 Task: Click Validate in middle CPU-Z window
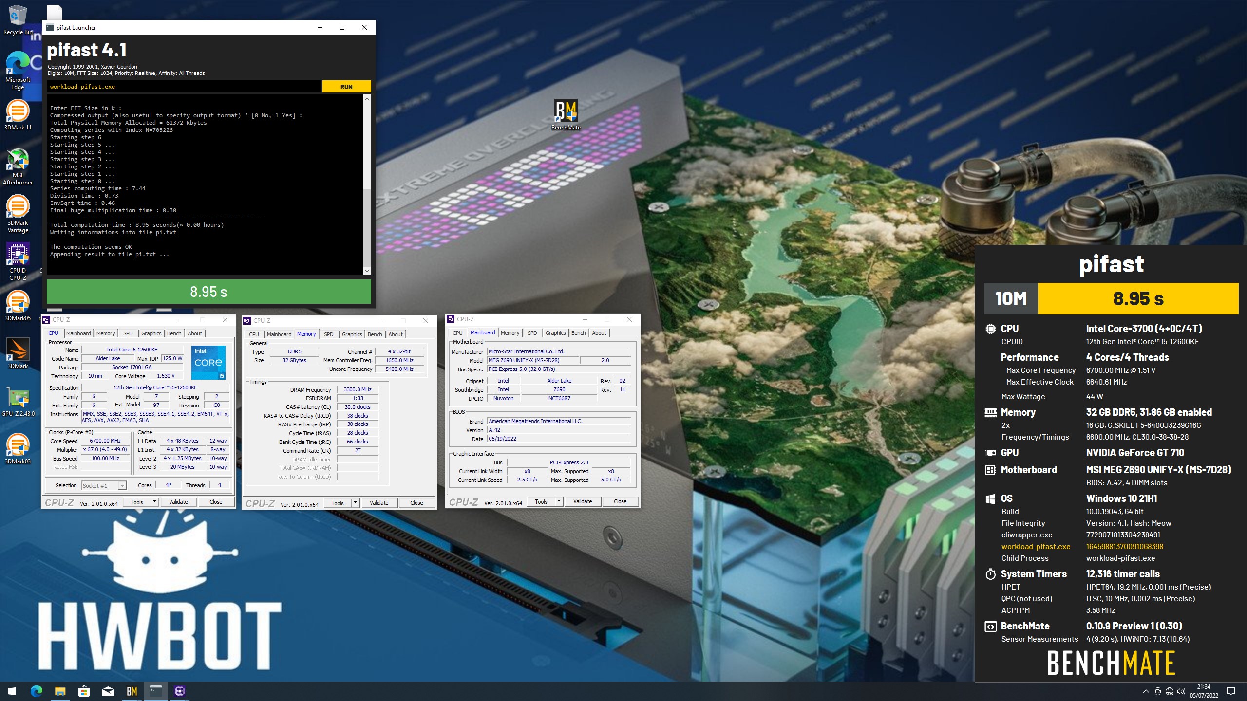tap(379, 503)
